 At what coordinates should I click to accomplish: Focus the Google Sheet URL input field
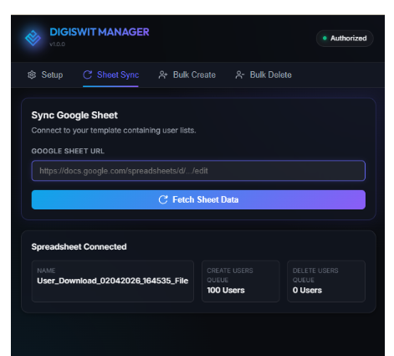pyautogui.click(x=198, y=171)
